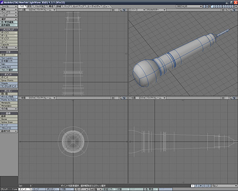Toggle the 対称 symmetry button
The image size is (238, 191).
67,189
